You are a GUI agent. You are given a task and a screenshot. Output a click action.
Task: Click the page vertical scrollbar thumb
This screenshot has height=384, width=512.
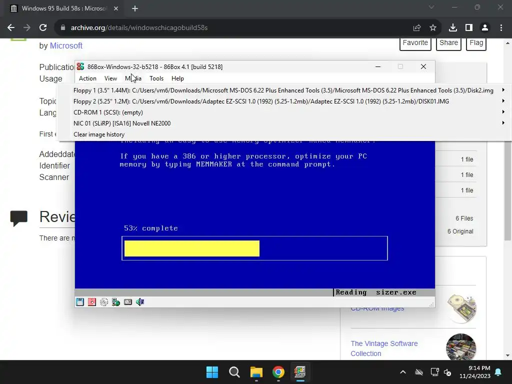tap(507, 143)
